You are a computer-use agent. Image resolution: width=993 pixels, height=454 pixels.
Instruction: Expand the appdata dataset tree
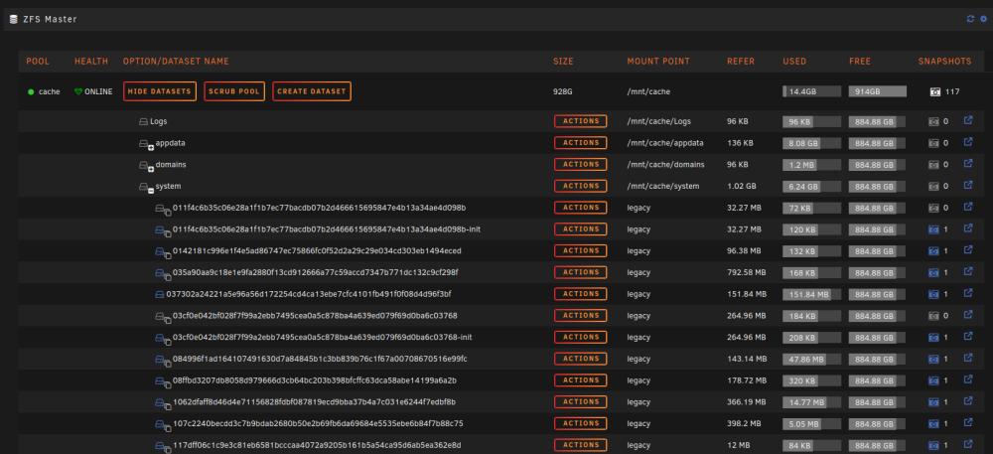pyautogui.click(x=151, y=148)
